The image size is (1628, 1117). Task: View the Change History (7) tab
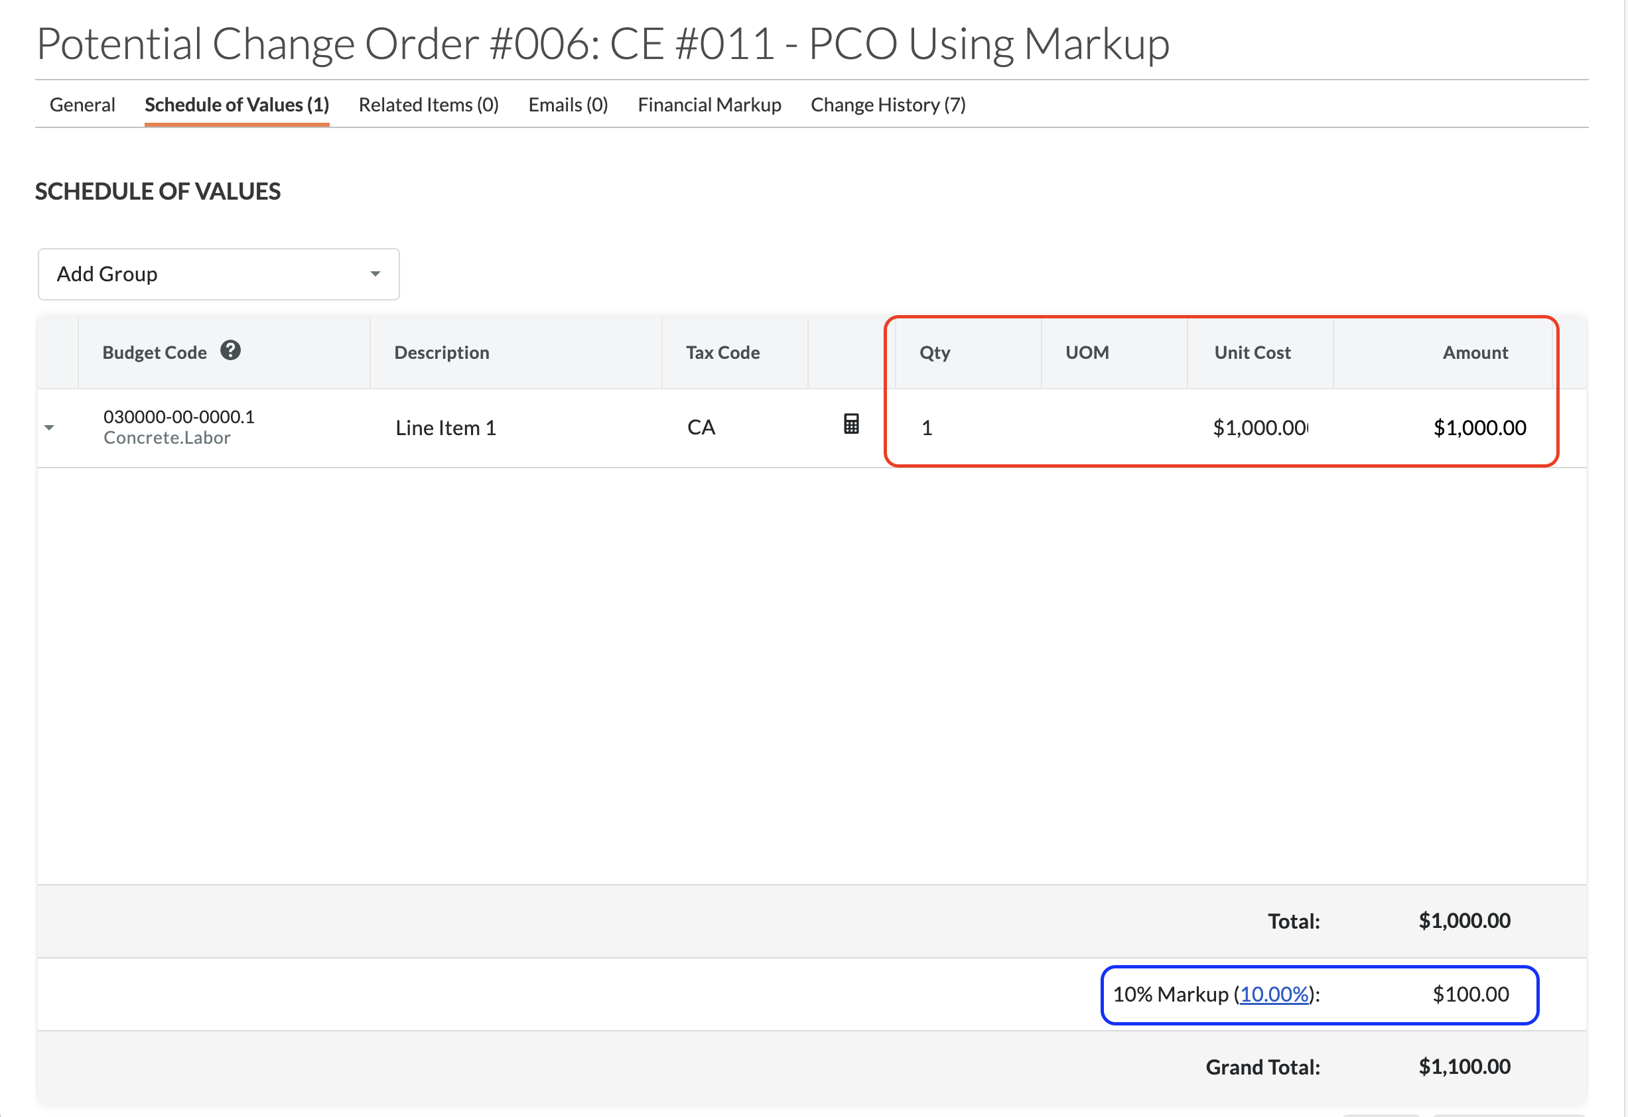pos(888,105)
